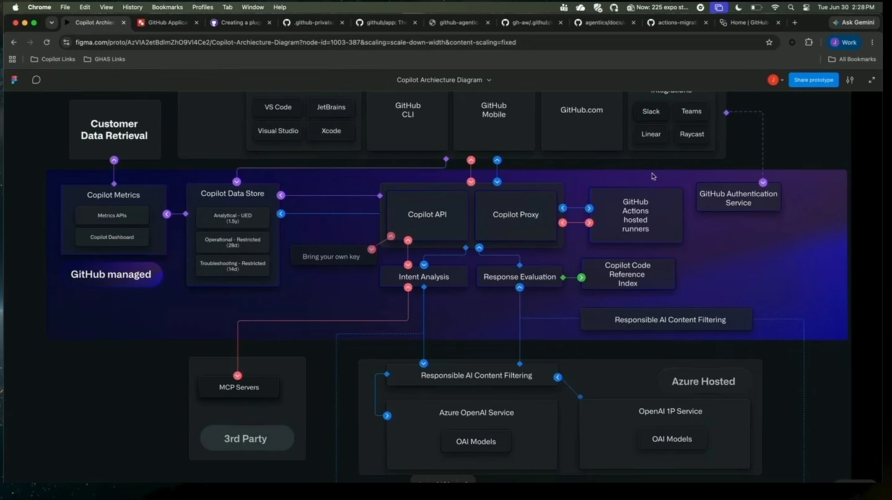Open the Apple menu
Screen dimensions: 892x500
pyautogui.click(x=15, y=7)
